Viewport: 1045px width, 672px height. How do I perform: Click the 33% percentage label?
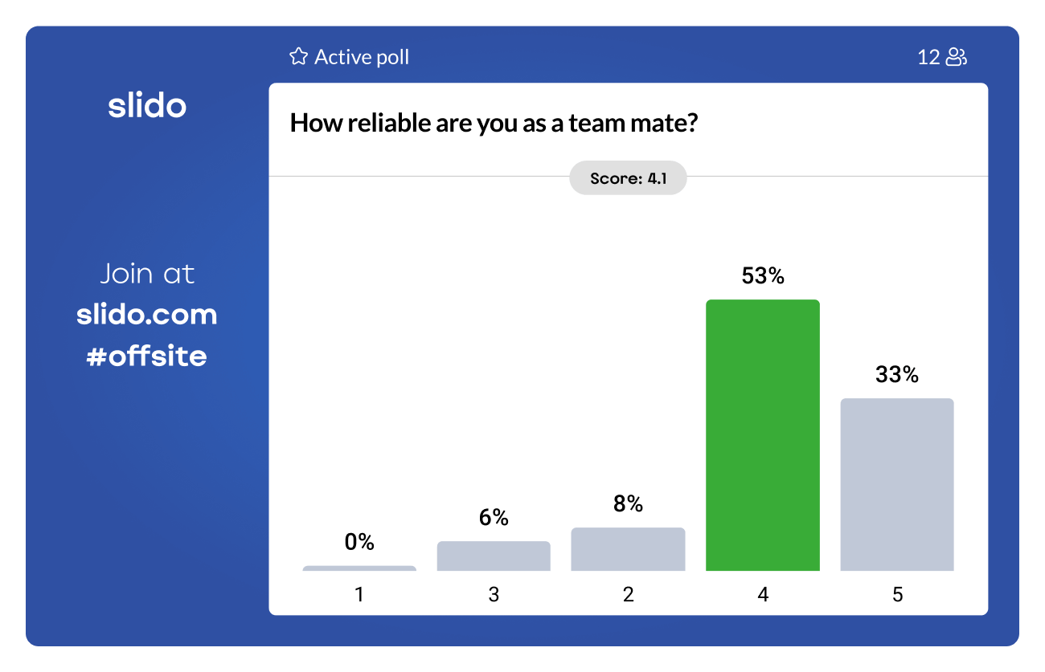(896, 374)
